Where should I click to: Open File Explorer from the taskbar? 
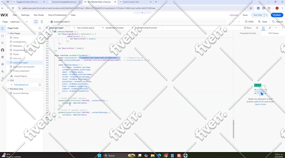153,155
